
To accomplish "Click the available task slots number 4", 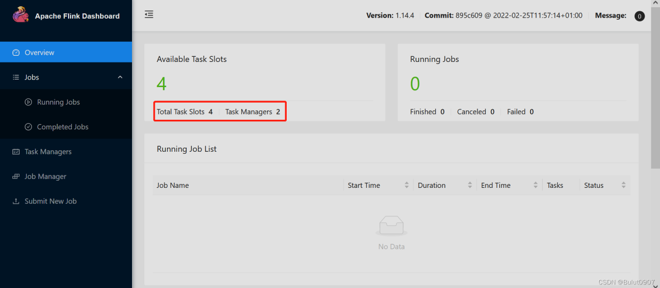I will pos(161,84).
